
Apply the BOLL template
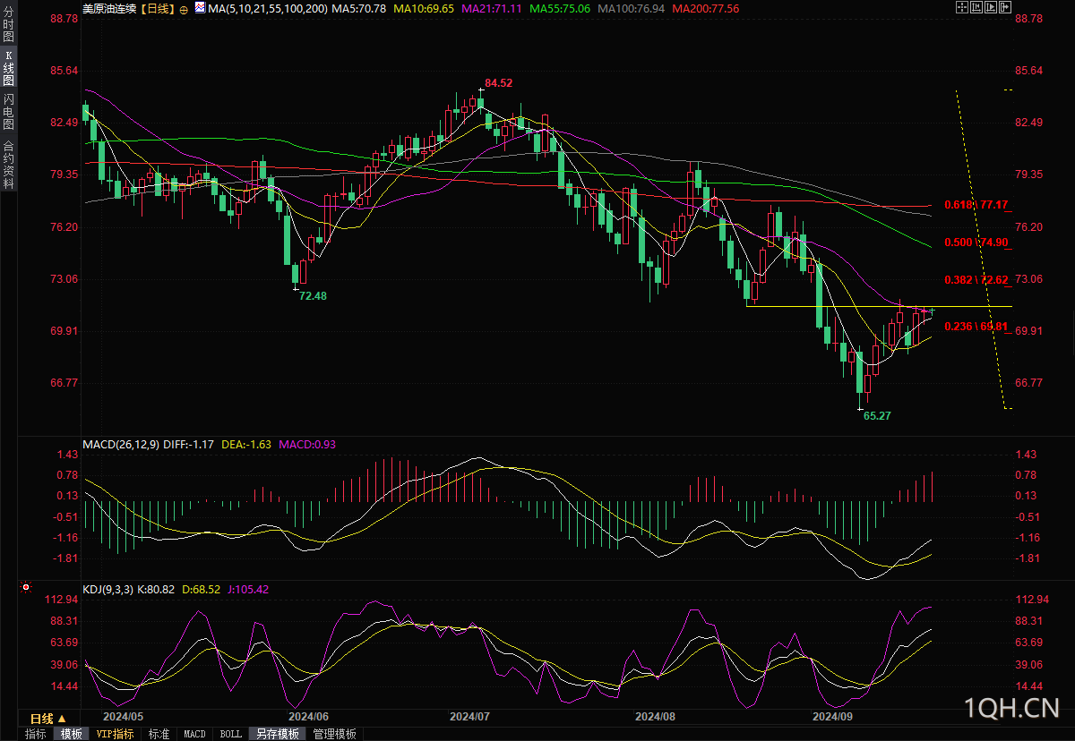click(230, 734)
